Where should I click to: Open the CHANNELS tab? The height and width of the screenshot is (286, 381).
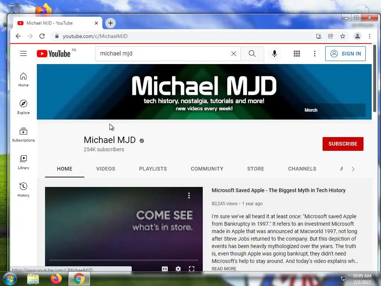pyautogui.click(x=302, y=169)
